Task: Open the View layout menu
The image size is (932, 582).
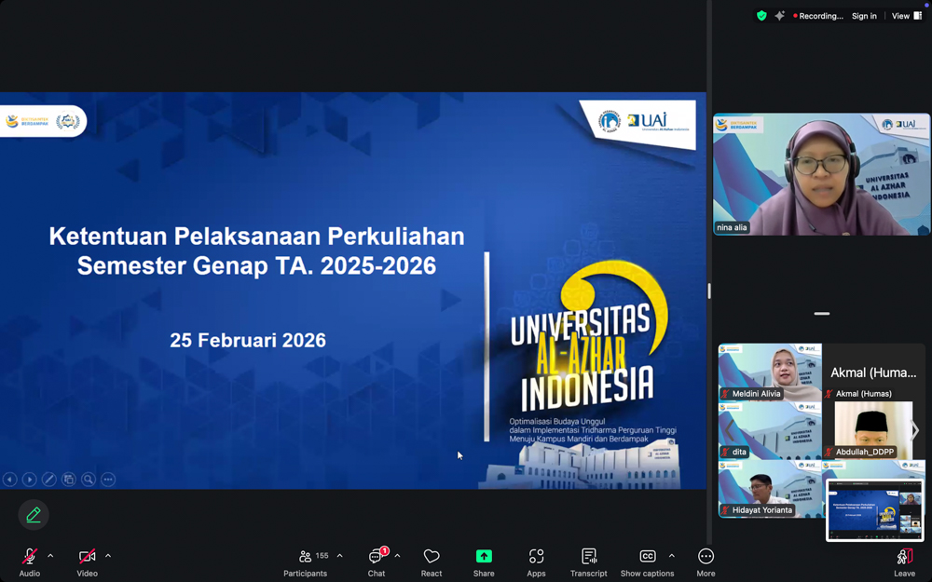Action: [x=906, y=16]
